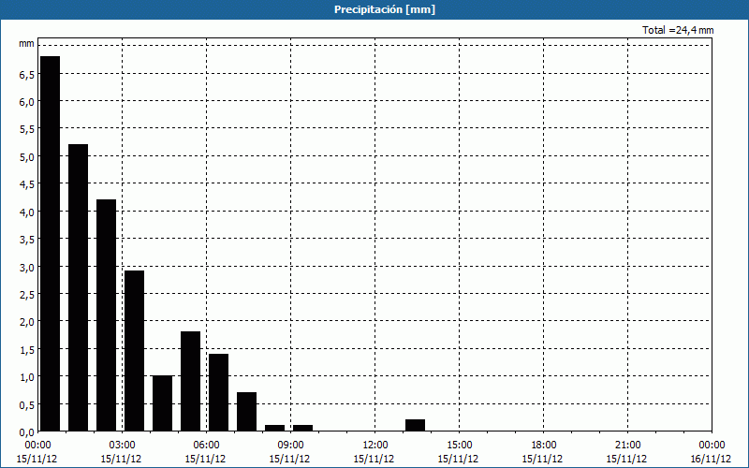Click the tiny bar just before 09:00
Screen dimensions: 749x468
tap(274, 428)
